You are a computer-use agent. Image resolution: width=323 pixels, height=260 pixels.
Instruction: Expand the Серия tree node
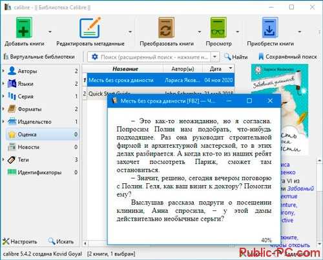[x=3, y=96]
